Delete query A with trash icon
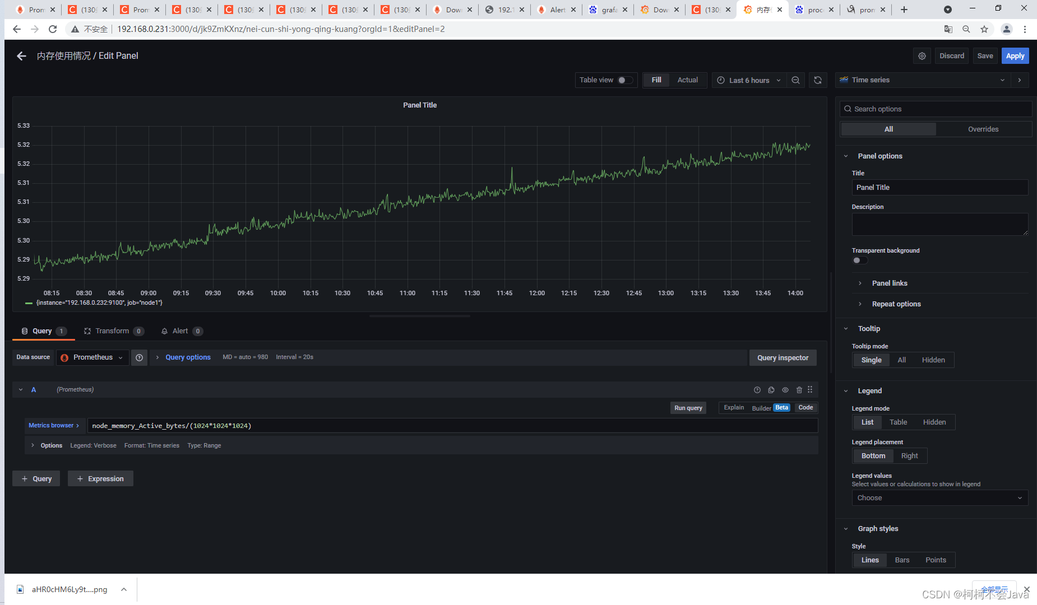Screen dimensions: 1037x605 [799, 390]
